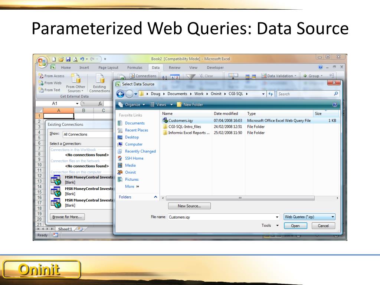Screen dimensions: 380x285
Task: Click the Excel Help question mark icon
Action: click(x=320, y=67)
